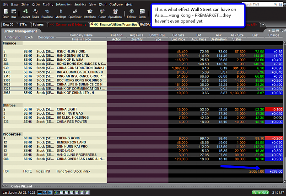Switch to the ETF's tab
The width and height of the screenshot is (286, 196).
tap(23, 24)
